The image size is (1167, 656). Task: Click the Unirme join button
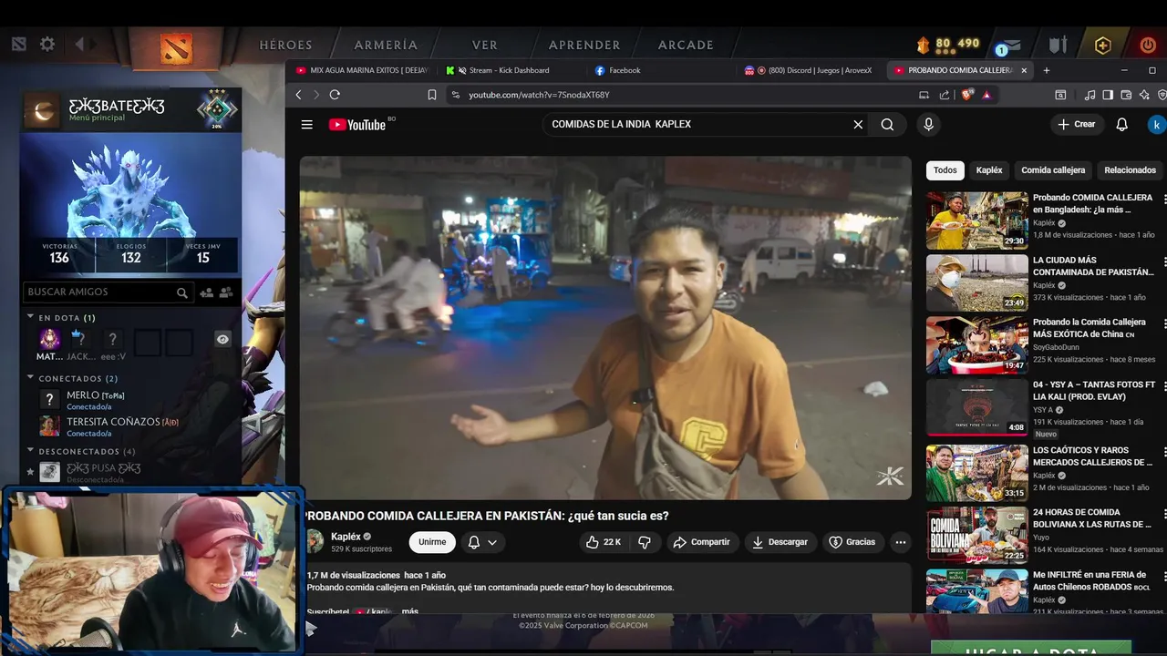pos(432,542)
